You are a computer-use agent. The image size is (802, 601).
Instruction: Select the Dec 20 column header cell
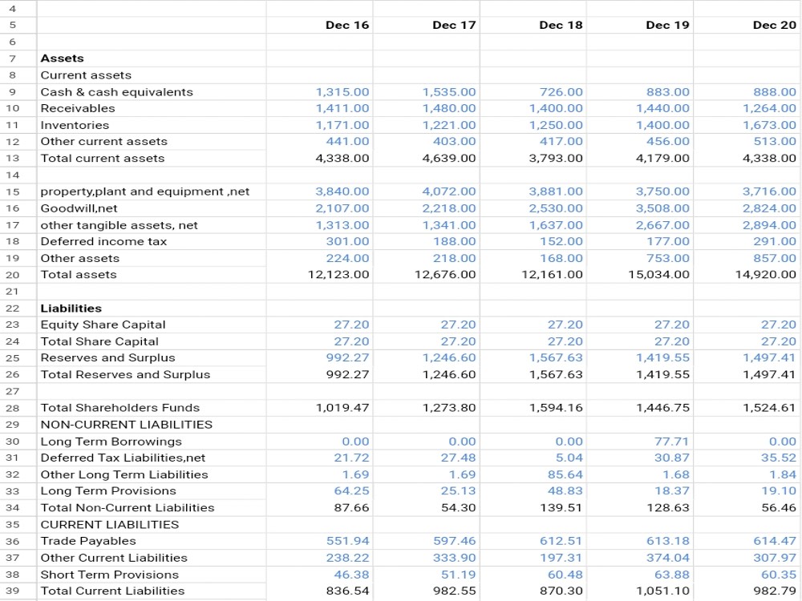click(x=747, y=25)
